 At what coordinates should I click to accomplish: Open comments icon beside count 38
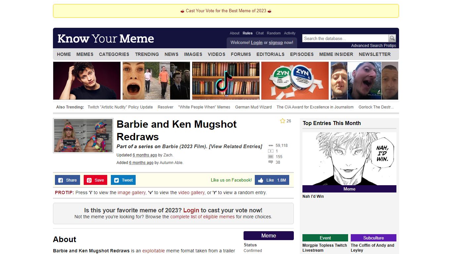[x=271, y=162]
